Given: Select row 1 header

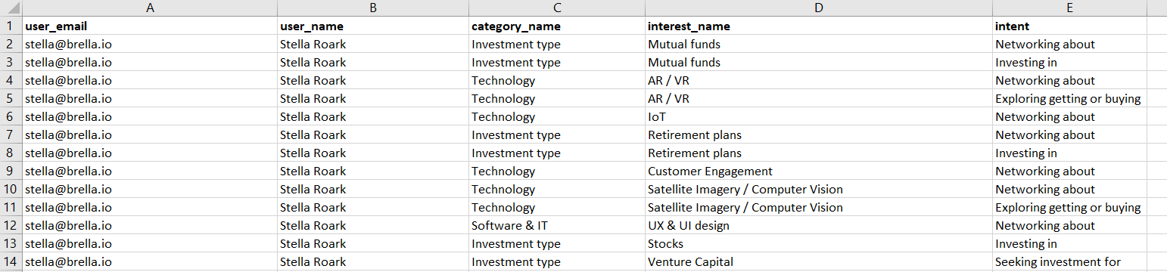Looking at the screenshot, I should click(11, 26).
